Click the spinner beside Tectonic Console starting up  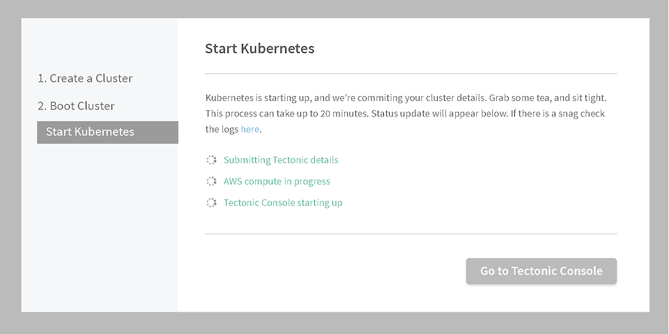coord(212,203)
